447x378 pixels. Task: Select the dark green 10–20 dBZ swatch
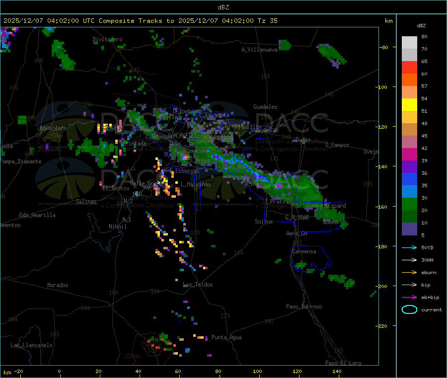[x=409, y=217]
